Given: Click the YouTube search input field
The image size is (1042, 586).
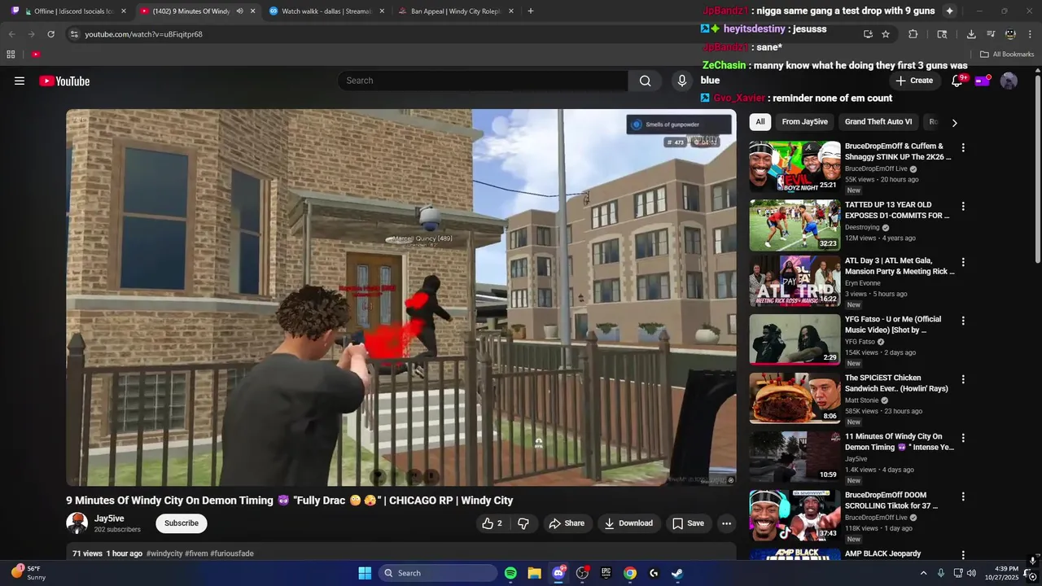Looking at the screenshot, I should (x=483, y=81).
